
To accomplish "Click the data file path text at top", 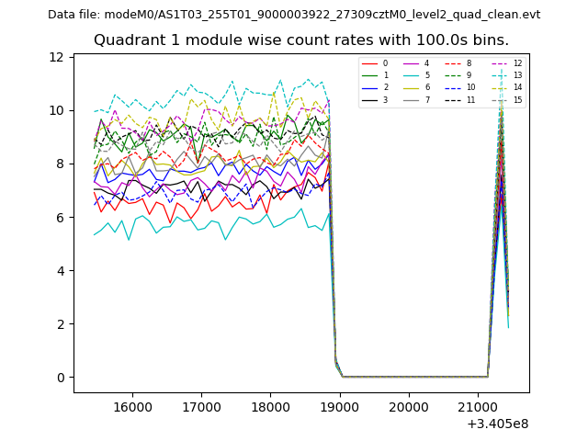I will click(x=294, y=15).
